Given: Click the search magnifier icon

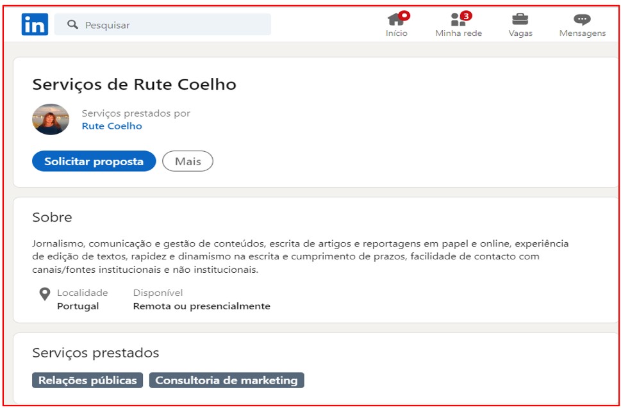Looking at the screenshot, I should [x=72, y=25].
